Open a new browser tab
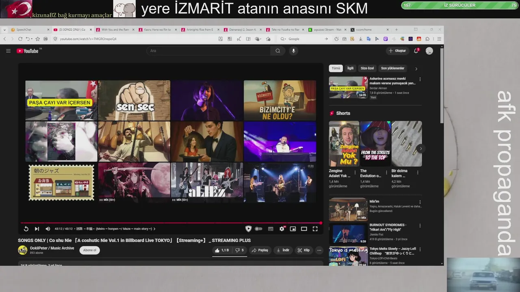 point(396,30)
